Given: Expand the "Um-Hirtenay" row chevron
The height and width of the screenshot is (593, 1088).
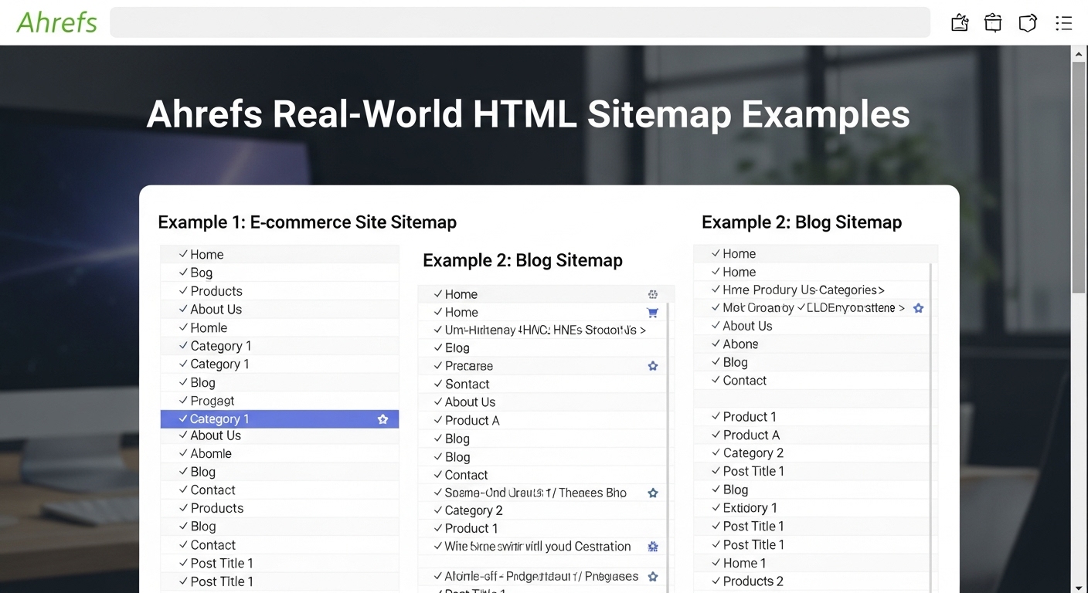Looking at the screenshot, I should 643,330.
